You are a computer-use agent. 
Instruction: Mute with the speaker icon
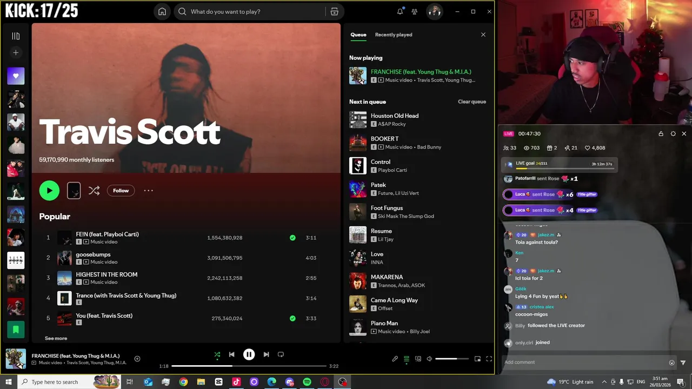point(429,359)
